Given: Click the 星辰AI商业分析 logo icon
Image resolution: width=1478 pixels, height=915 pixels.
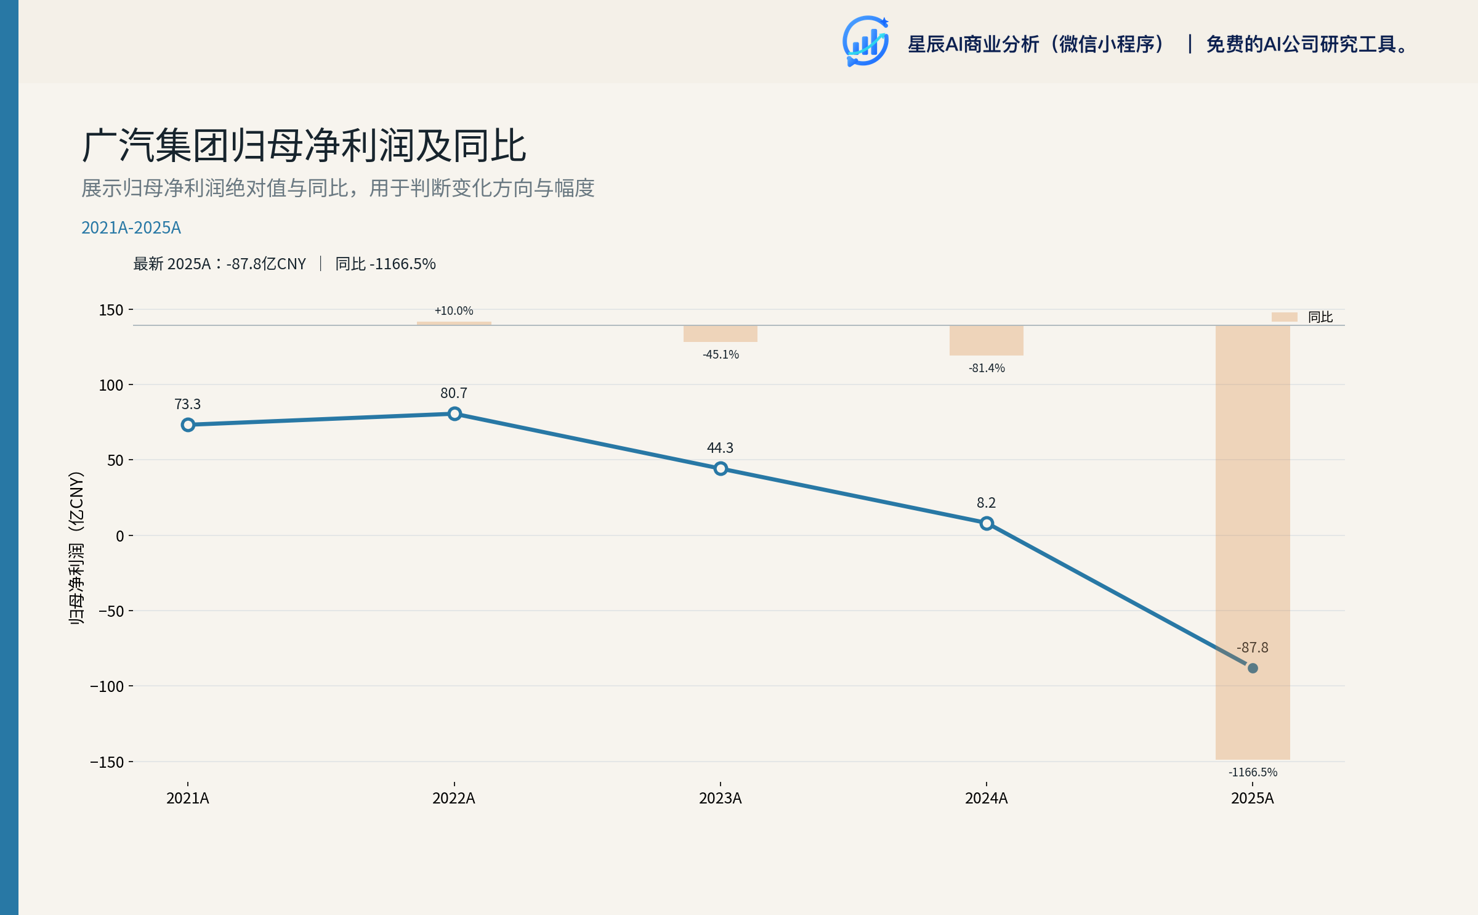Looking at the screenshot, I should coord(865,41).
